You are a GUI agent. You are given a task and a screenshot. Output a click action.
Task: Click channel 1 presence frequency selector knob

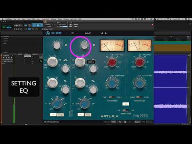pos(52,62)
